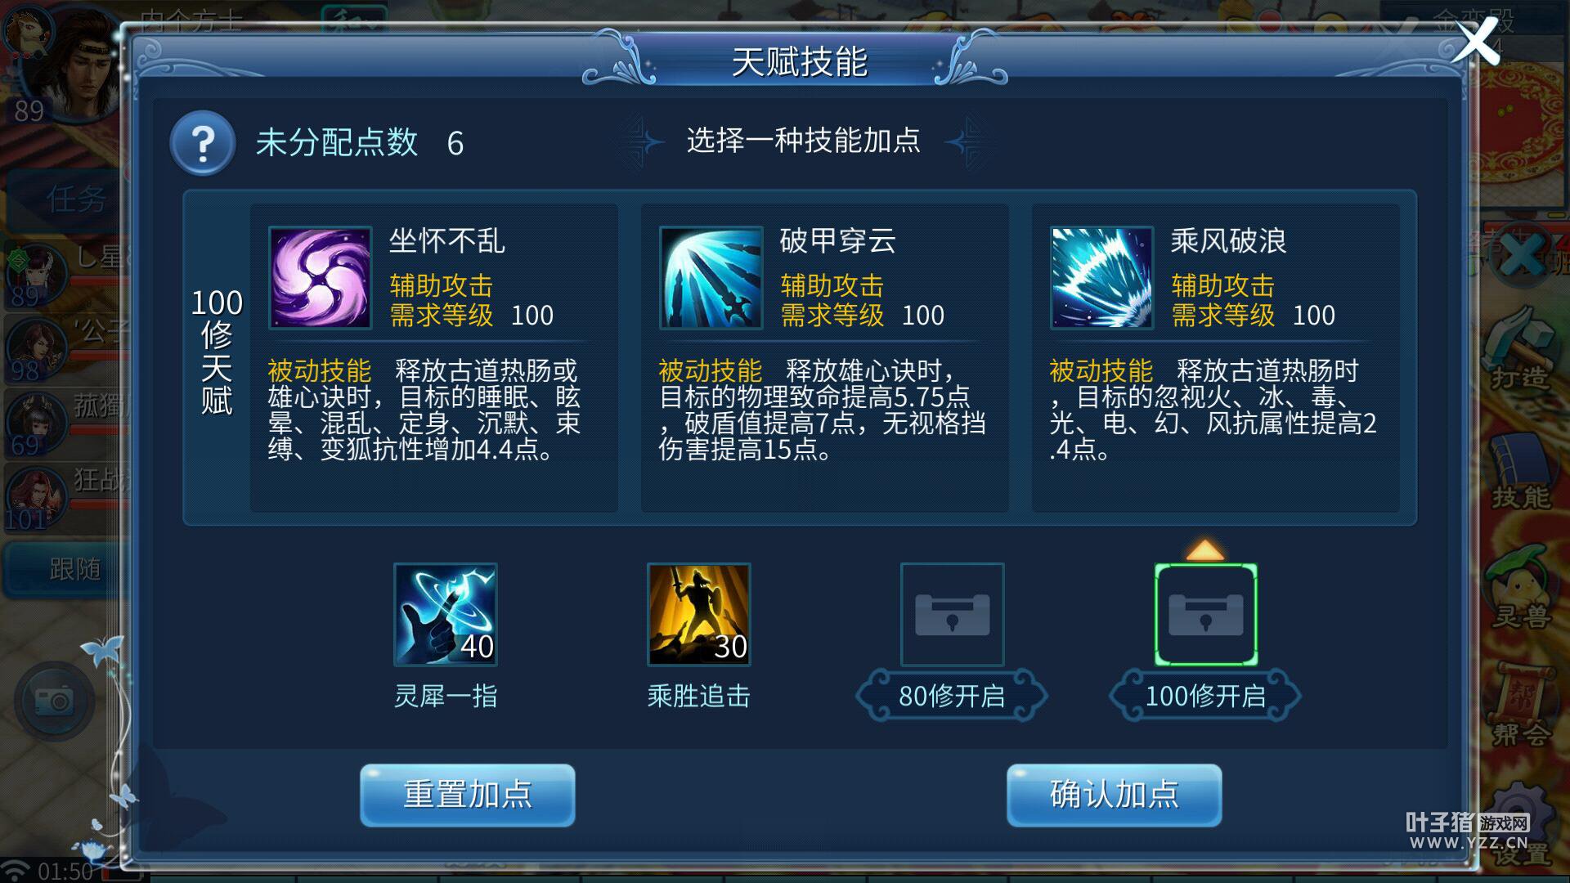Tap the camera screenshot icon

coord(52,701)
